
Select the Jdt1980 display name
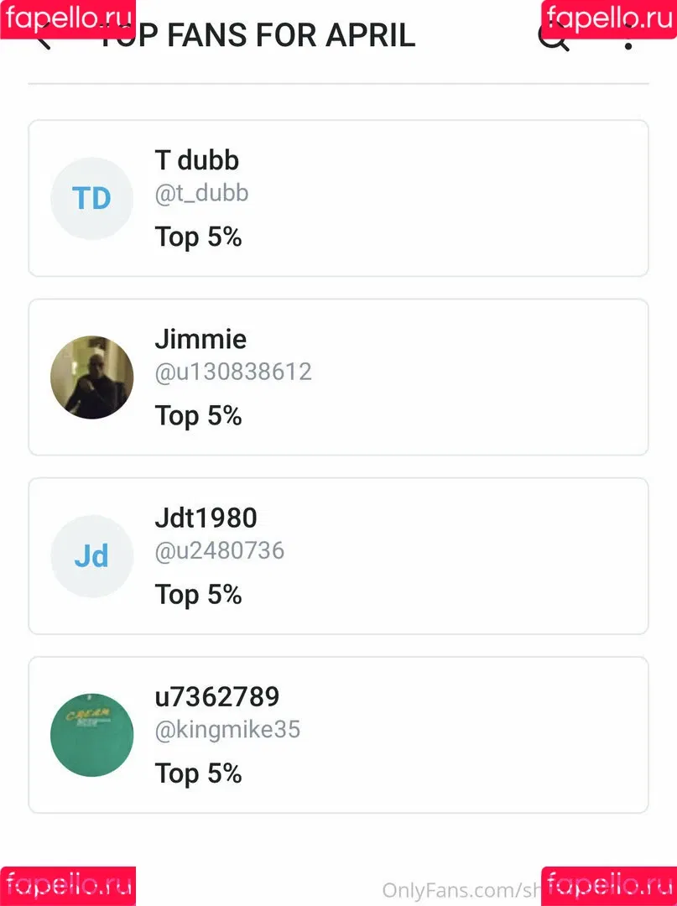coord(206,518)
